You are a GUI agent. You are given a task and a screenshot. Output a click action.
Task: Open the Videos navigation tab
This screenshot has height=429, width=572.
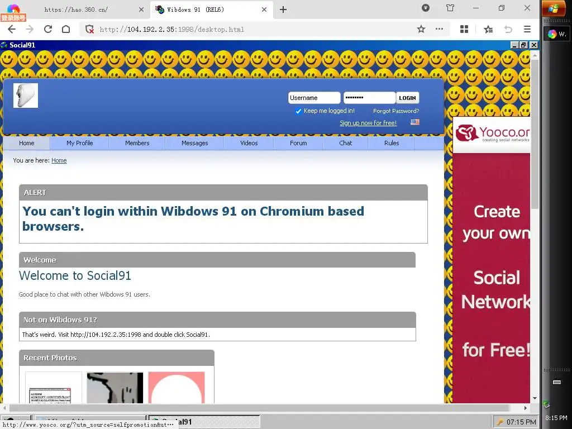coord(249,143)
